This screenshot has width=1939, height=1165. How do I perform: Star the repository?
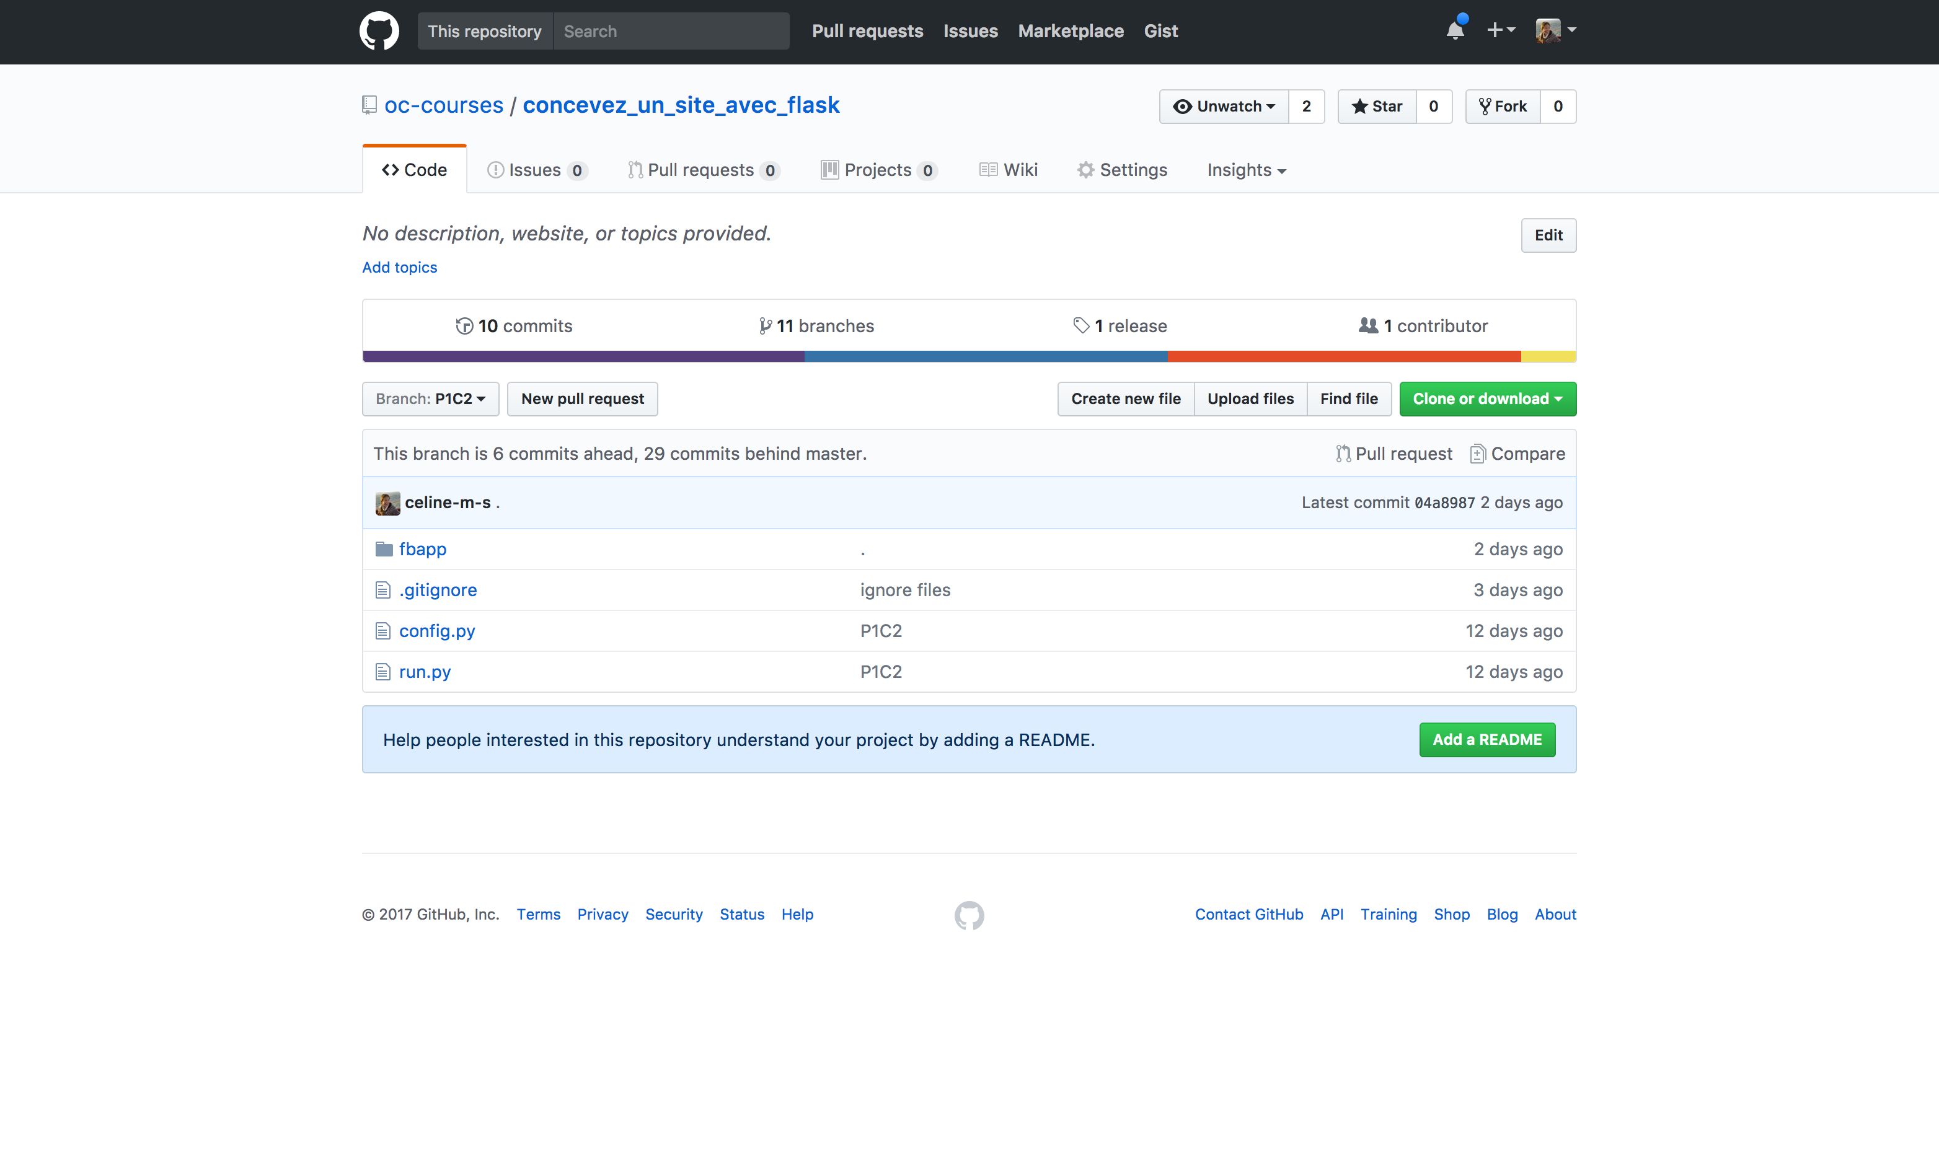pos(1377,106)
